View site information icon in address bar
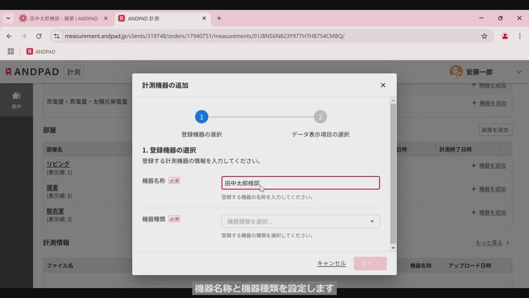 pos(56,36)
